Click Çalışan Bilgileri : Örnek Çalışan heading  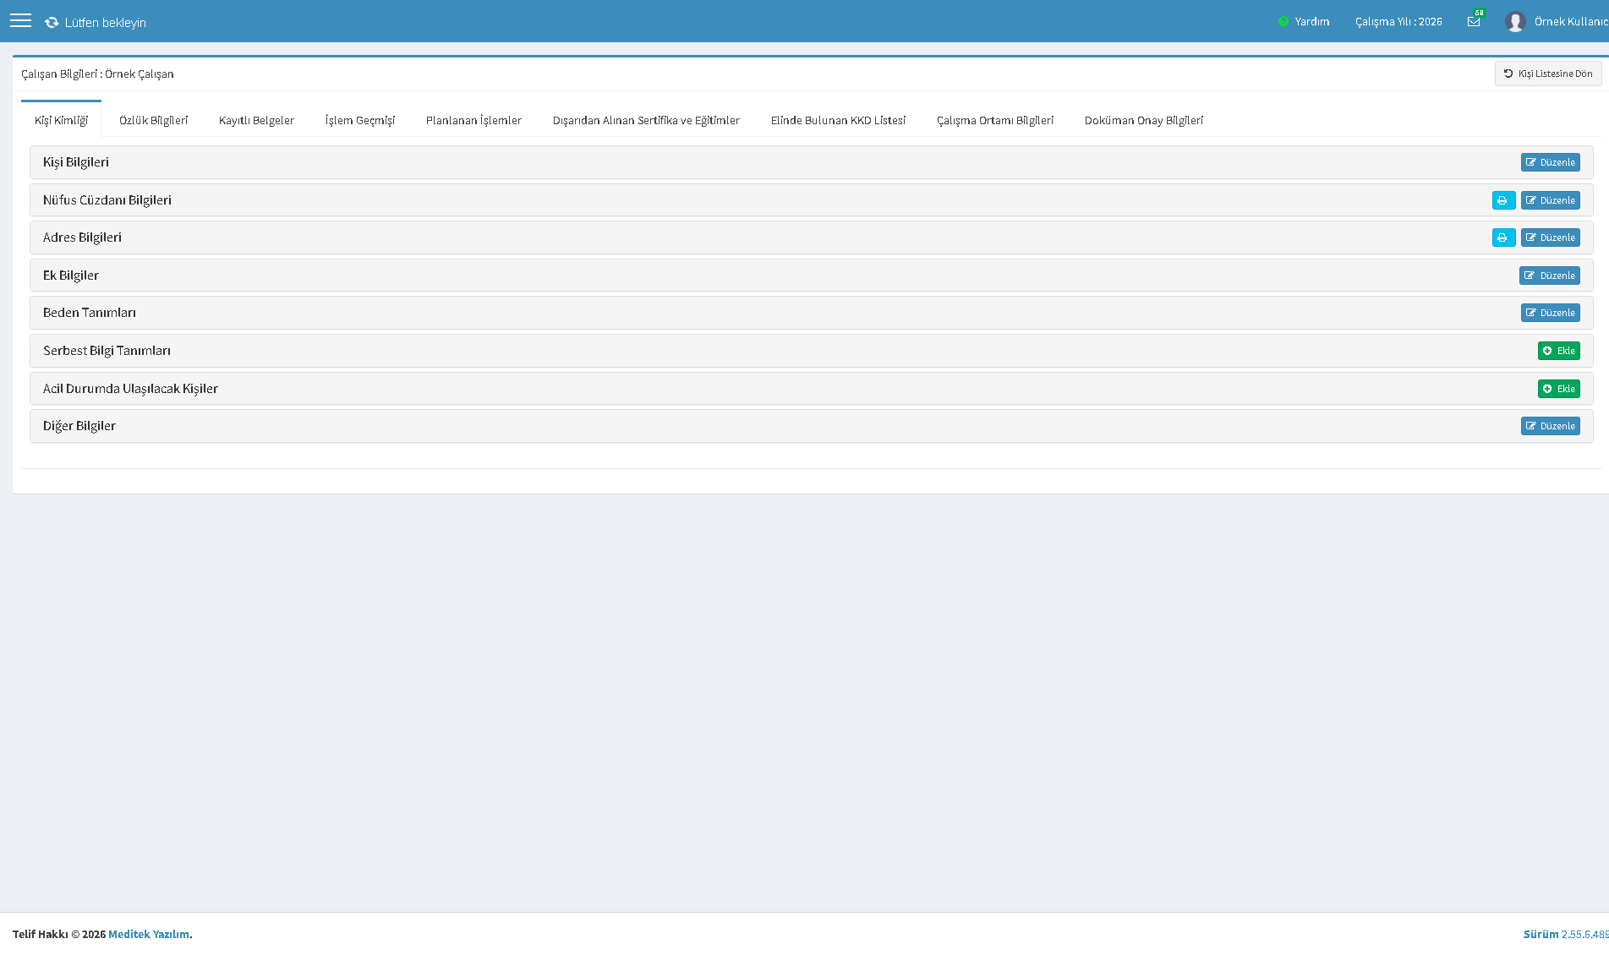tap(97, 74)
